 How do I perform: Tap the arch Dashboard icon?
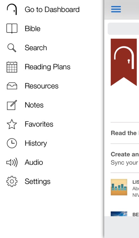coord(12,10)
